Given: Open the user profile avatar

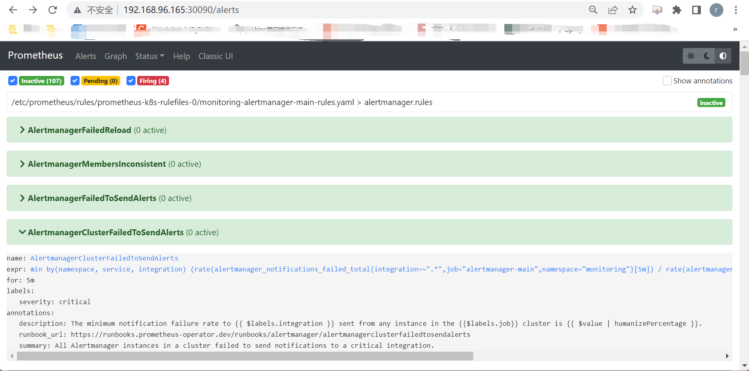Looking at the screenshot, I should [716, 10].
